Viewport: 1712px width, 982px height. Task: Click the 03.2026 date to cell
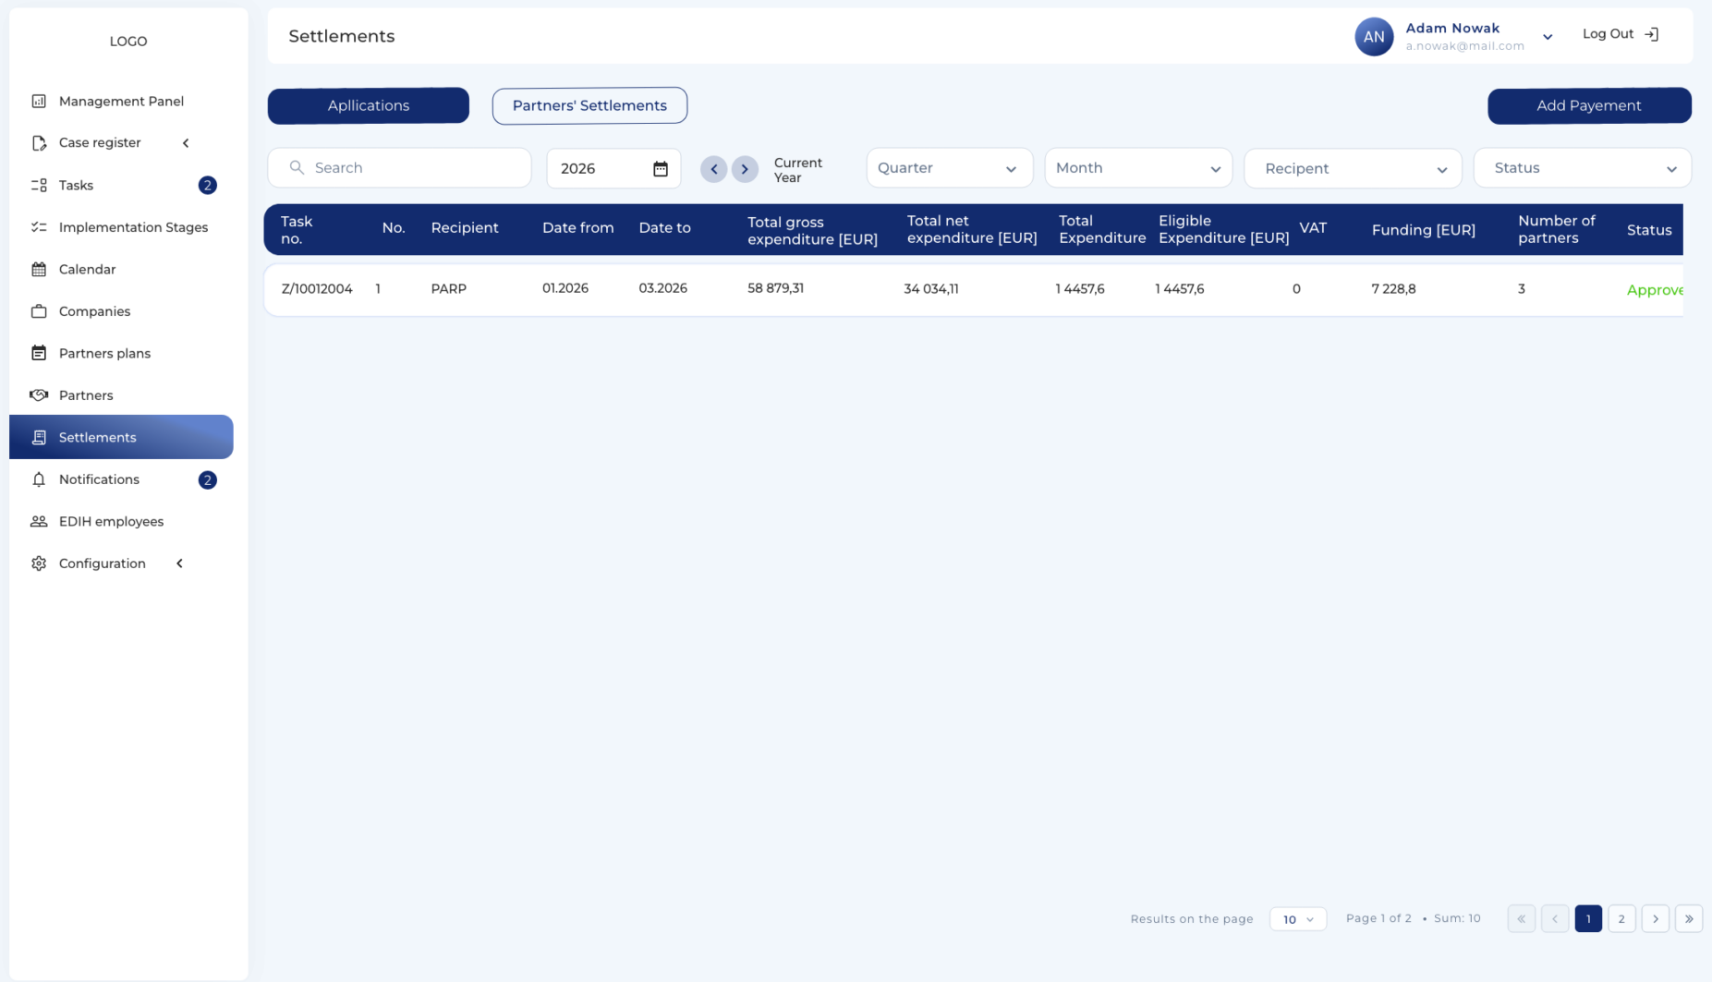click(662, 288)
